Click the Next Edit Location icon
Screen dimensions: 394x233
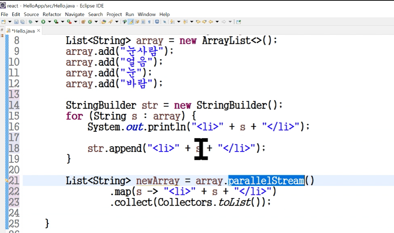tap(204, 22)
